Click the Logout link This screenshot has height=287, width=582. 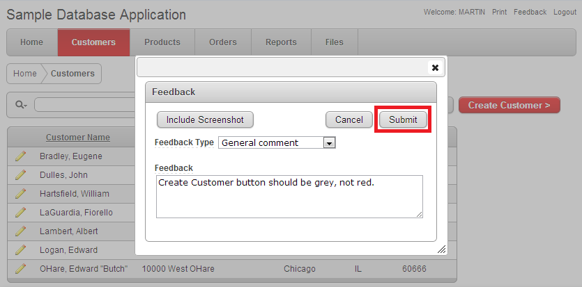click(565, 13)
